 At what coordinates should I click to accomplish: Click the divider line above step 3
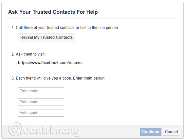[x=92, y=72]
